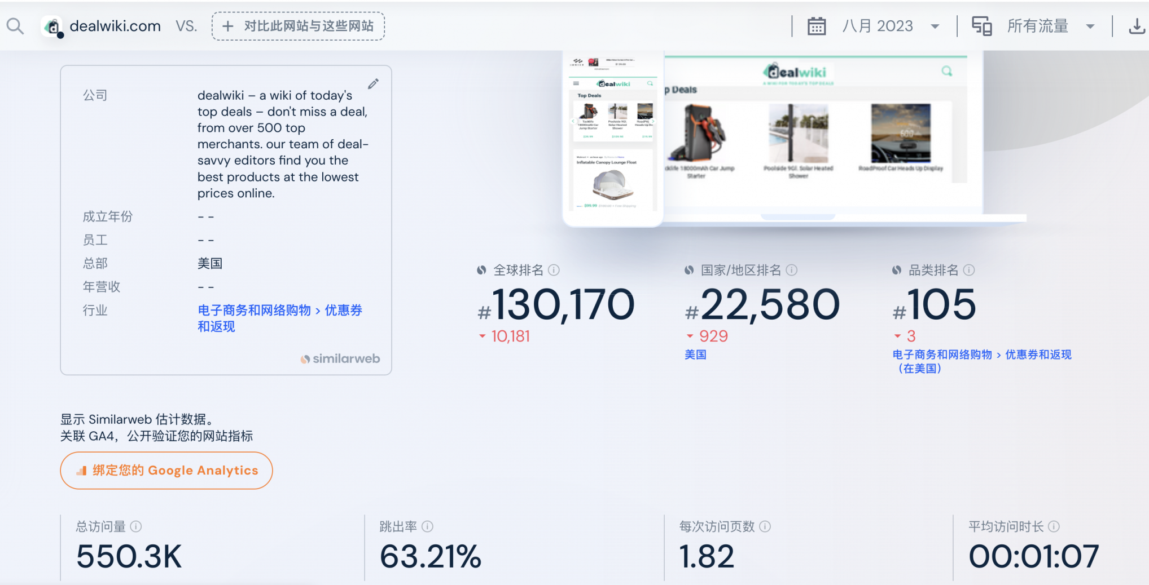Click the Similarweb logo in the company card
Image resolution: width=1149 pixels, height=585 pixels.
[340, 358]
